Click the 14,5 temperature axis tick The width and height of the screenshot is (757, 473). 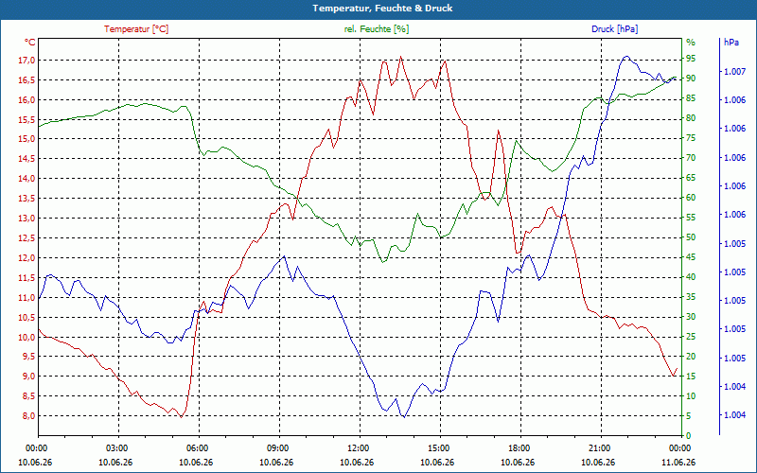click(x=27, y=159)
